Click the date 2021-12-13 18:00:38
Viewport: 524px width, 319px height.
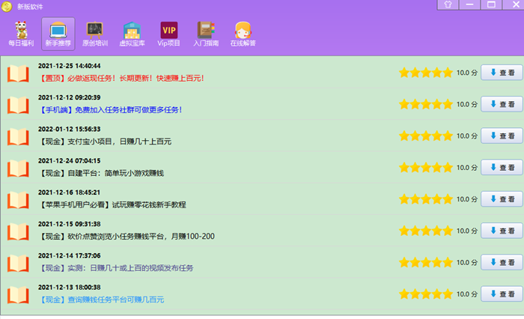pyautogui.click(x=69, y=288)
